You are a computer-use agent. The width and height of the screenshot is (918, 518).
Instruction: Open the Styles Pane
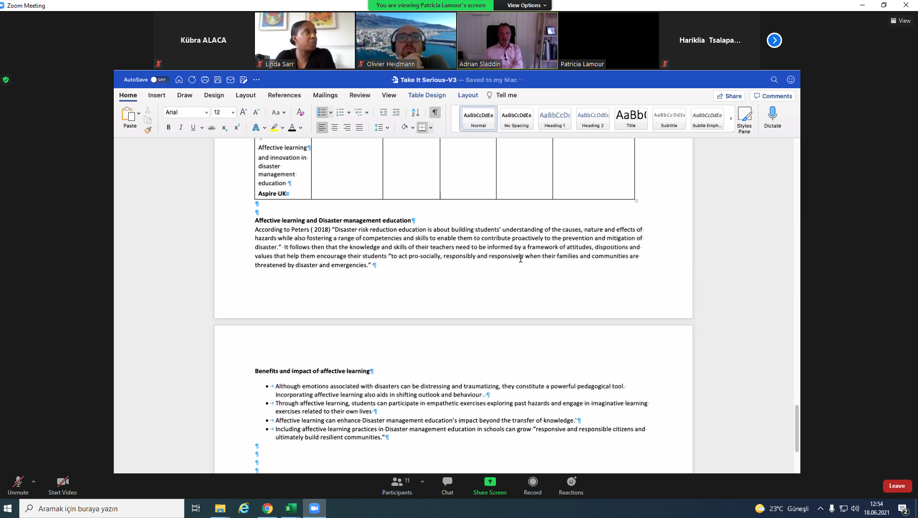tap(744, 120)
